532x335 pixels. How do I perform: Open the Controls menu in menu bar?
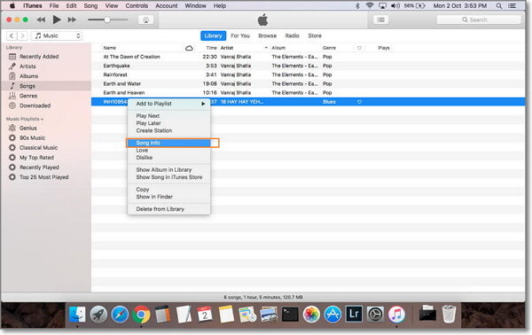tap(137, 6)
